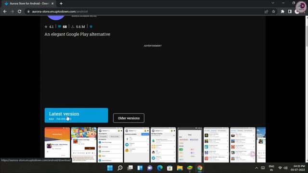Share this page icon
Image resolution: width=308 pixels, height=173 pixels.
tap(266, 12)
